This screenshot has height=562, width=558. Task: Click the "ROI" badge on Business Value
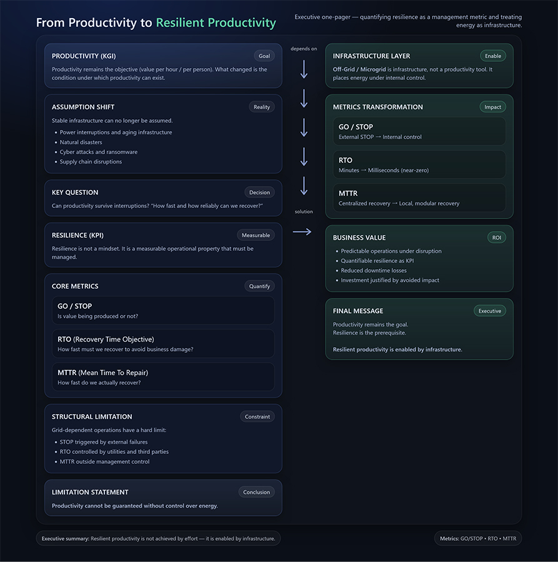click(x=496, y=237)
